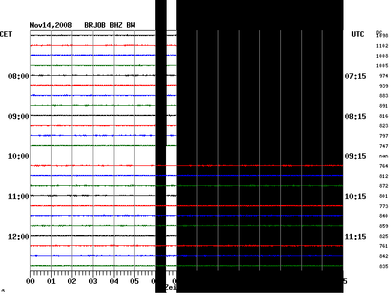The image size is (391, 297).
Task: Click the DC value 939
Action: point(384,86)
